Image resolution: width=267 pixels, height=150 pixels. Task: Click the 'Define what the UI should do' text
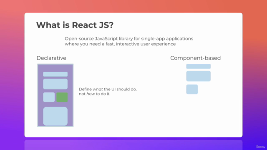coord(108,89)
